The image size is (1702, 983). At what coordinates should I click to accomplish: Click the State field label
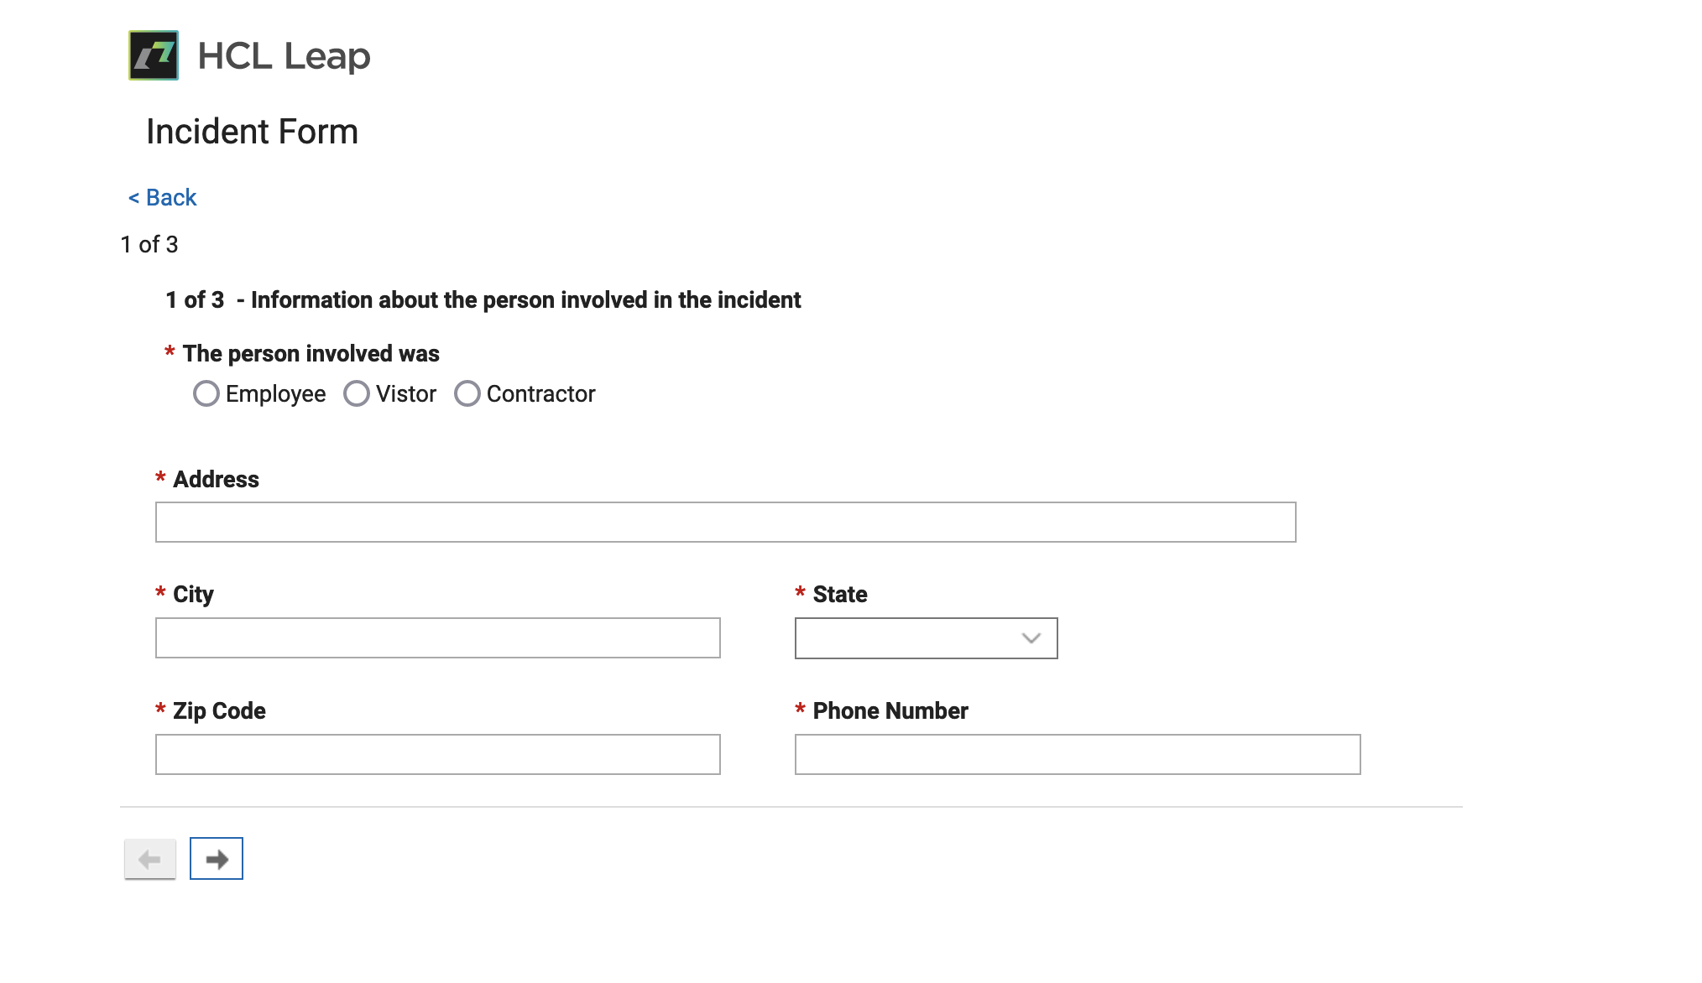[x=840, y=594]
